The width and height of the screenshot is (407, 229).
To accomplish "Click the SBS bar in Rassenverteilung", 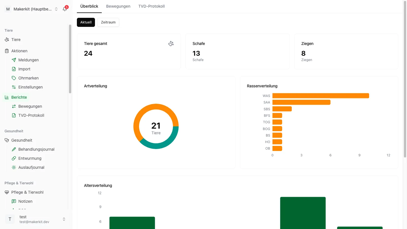I will (x=282, y=109).
